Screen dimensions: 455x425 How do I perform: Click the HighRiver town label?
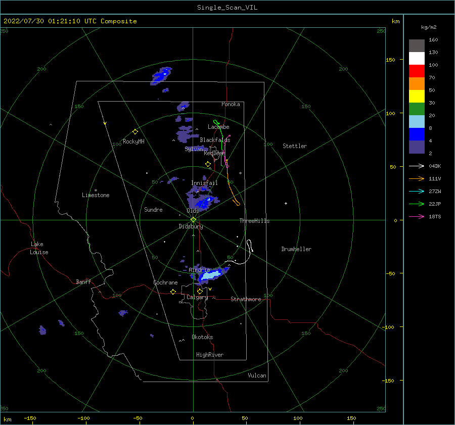pyautogui.click(x=210, y=355)
